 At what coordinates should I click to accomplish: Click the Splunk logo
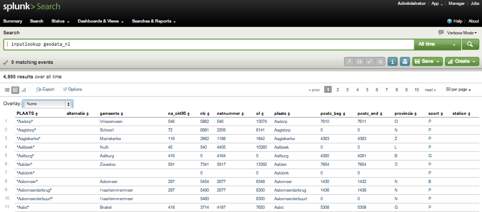click(x=32, y=6)
